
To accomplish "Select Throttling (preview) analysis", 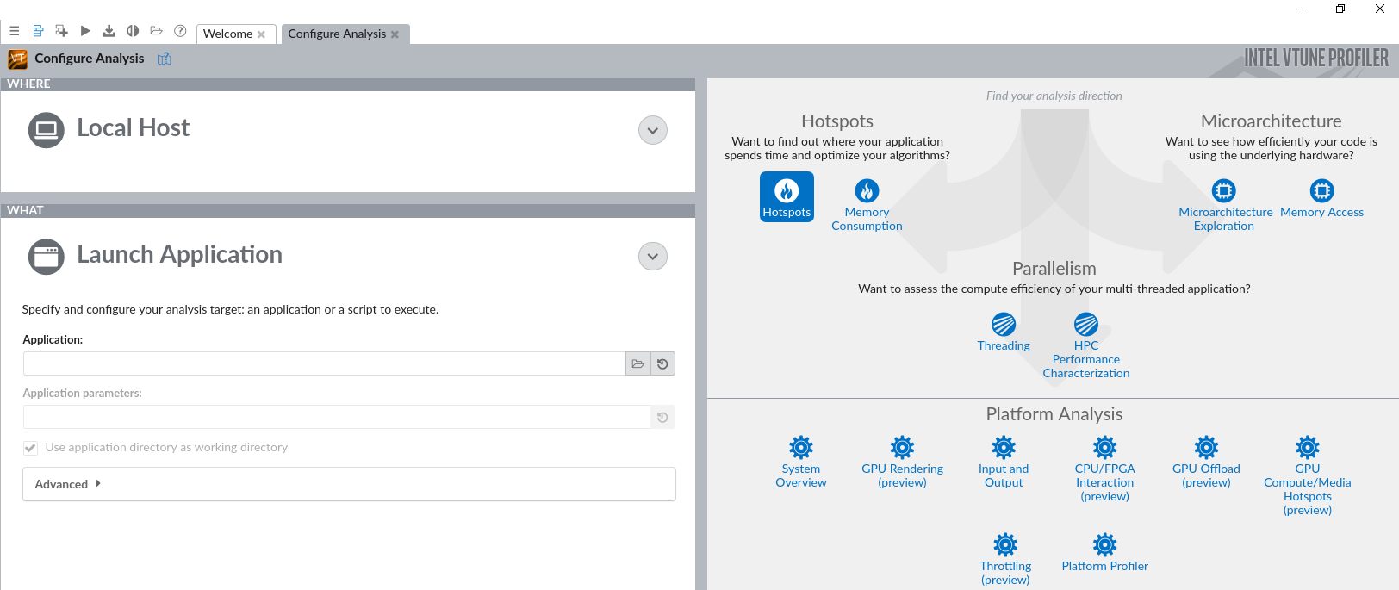I will point(1005,559).
